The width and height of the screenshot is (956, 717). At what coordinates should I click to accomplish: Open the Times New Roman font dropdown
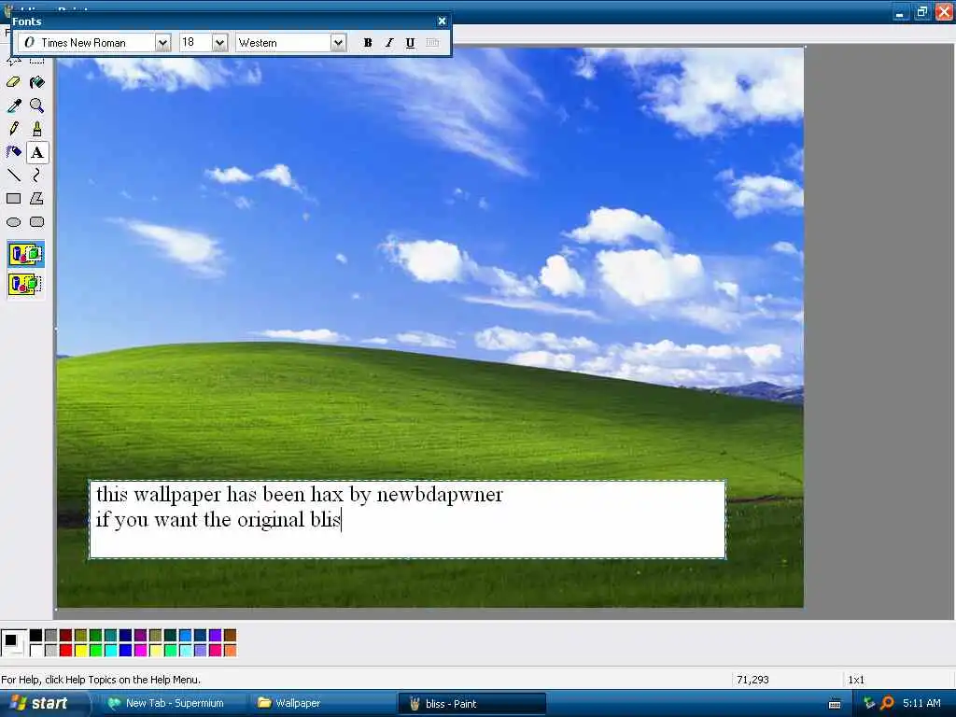162,43
